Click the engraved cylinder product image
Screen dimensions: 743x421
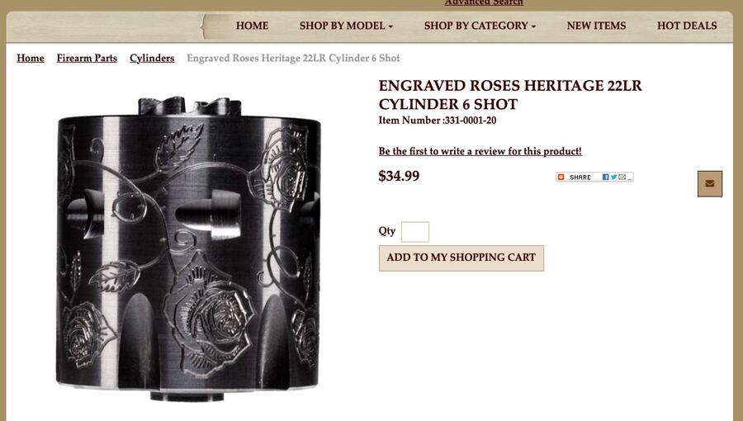click(188, 249)
